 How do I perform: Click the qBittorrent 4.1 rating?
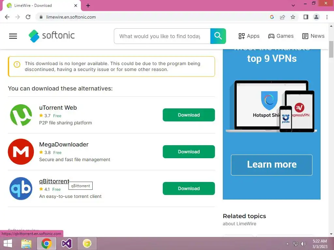[x=44, y=189]
